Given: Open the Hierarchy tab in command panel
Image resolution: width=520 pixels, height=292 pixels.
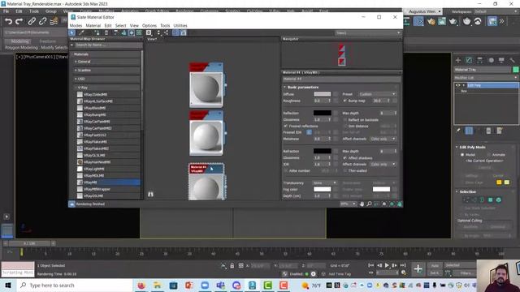Looking at the screenshot, I should pyautogui.click(x=480, y=60).
